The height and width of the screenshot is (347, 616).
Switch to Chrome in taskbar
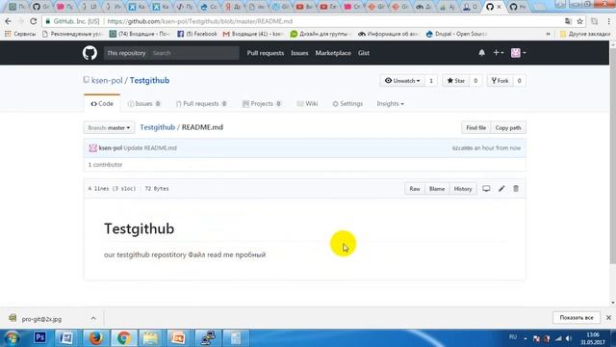[124, 338]
